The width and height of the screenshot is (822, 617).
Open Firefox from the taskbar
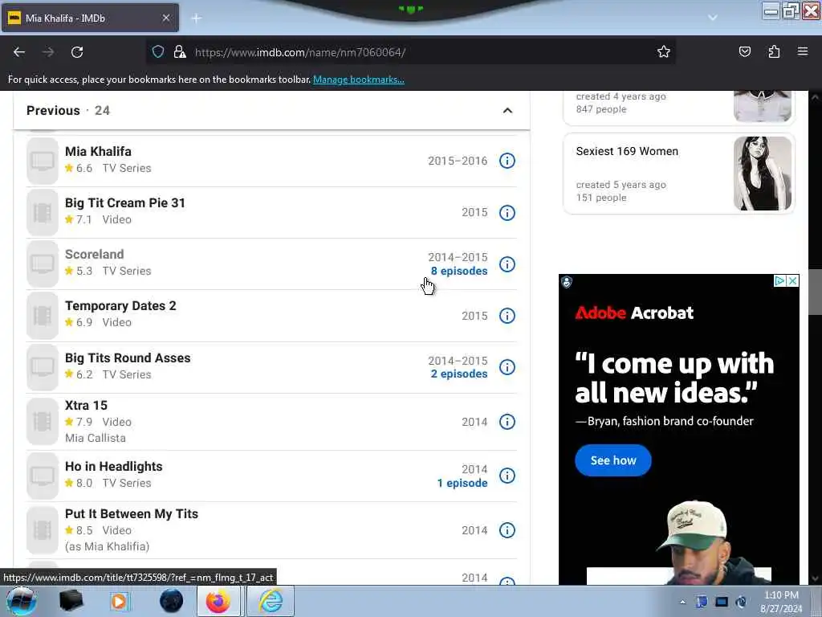pos(218,601)
